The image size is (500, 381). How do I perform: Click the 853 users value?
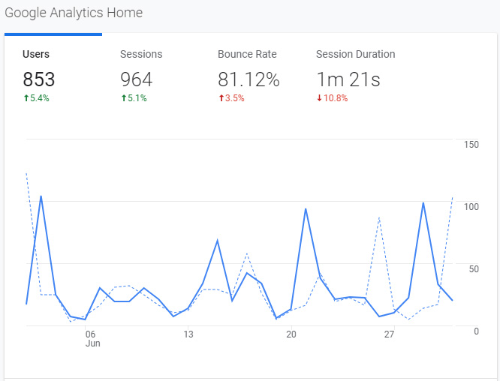(x=39, y=79)
